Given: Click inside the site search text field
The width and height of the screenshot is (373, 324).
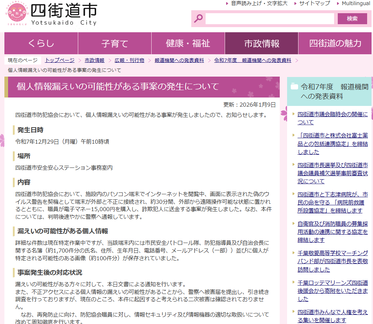Looking at the screenshot, I should 269,19.
